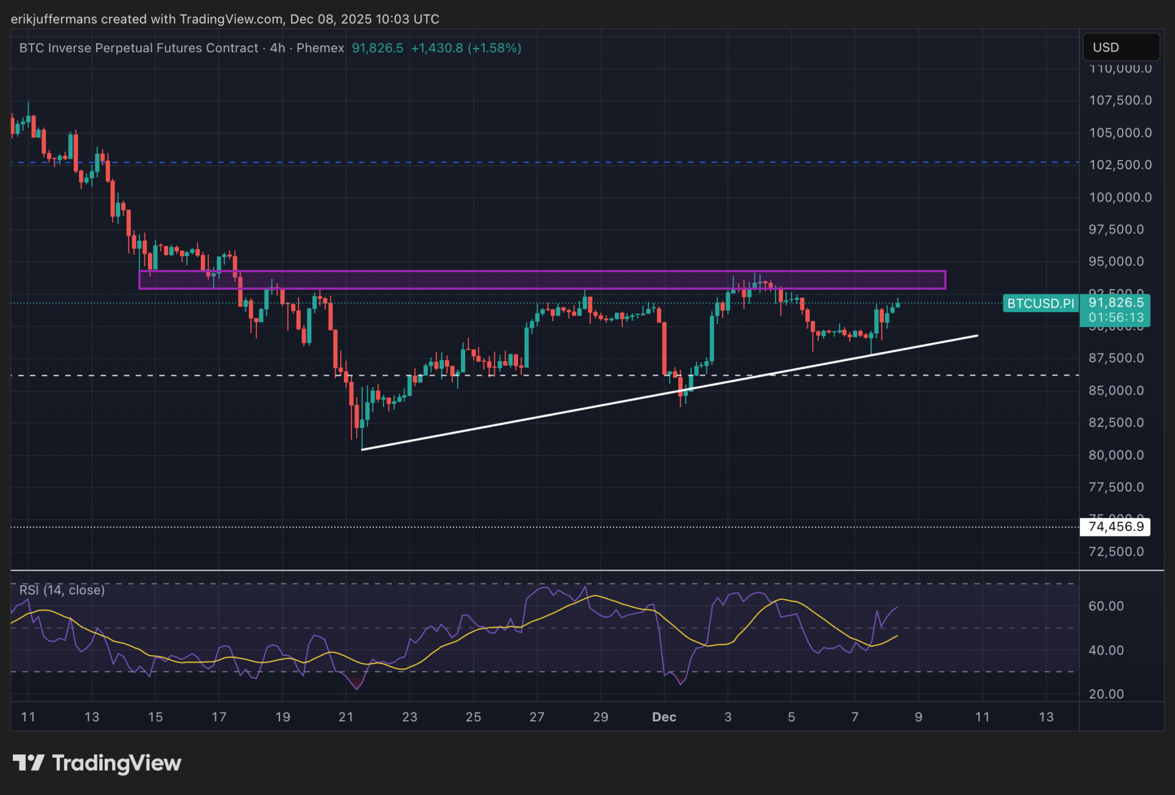Click the countdown timer 01:56:13 label
The height and width of the screenshot is (795, 1175).
tap(1116, 318)
